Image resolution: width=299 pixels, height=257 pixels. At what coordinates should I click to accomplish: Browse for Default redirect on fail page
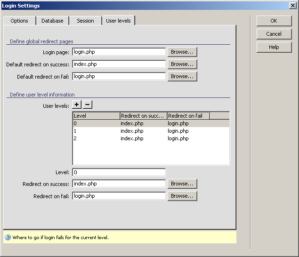point(182,76)
